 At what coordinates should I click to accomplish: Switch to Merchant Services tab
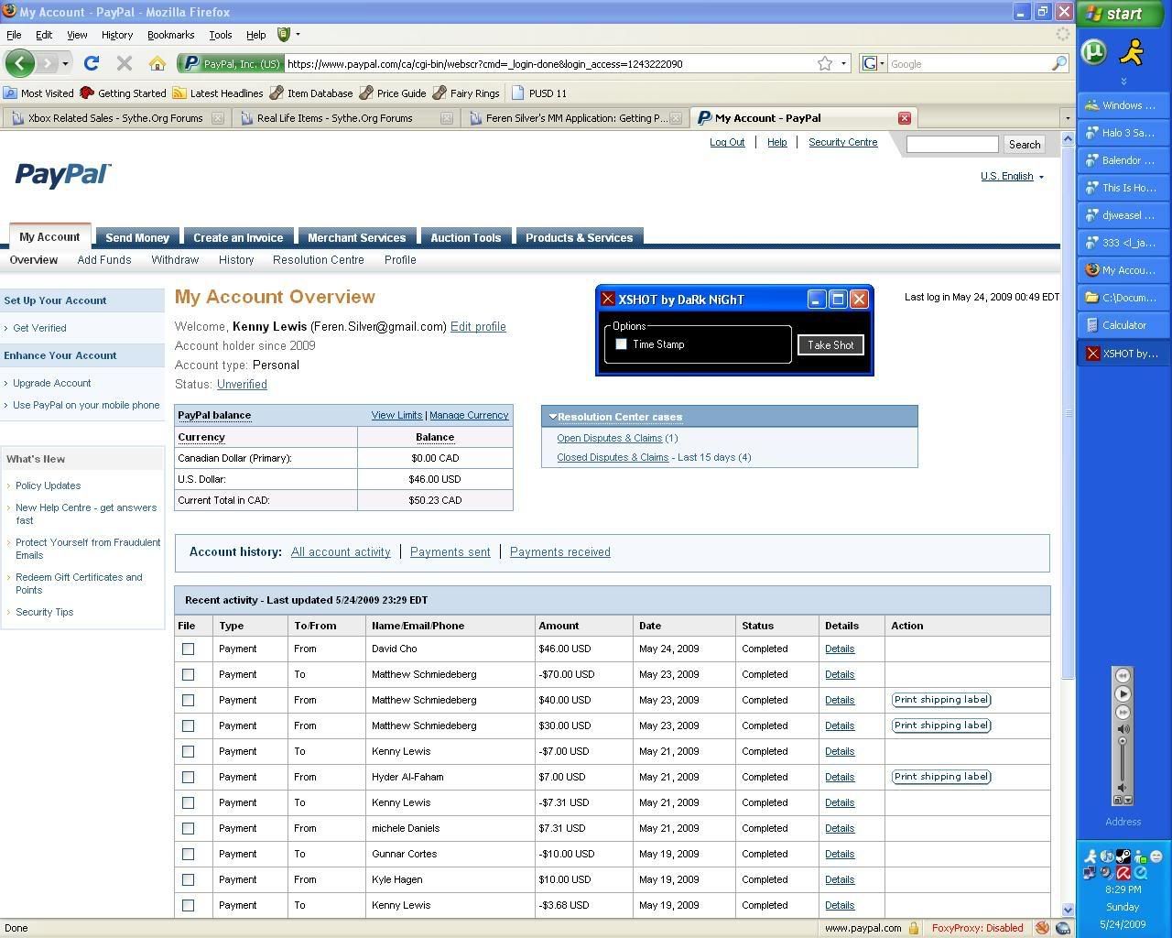pyautogui.click(x=356, y=237)
